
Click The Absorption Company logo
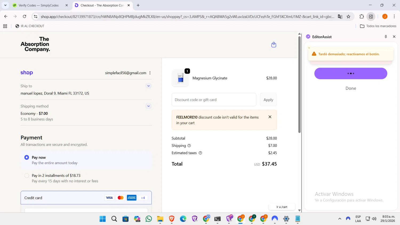coord(35,44)
